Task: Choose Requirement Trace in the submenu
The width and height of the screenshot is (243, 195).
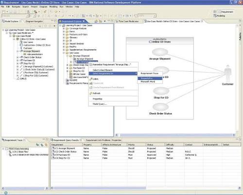Action: (x=150, y=74)
